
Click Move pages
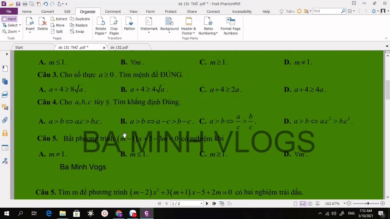click(57, 25)
